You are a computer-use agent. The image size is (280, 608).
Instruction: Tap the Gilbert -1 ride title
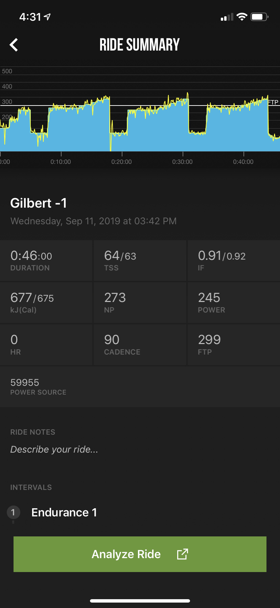[x=39, y=203]
